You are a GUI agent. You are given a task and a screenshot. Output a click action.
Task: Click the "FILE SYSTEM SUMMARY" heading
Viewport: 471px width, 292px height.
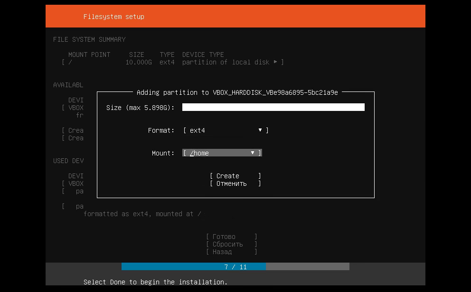pyautogui.click(x=89, y=39)
